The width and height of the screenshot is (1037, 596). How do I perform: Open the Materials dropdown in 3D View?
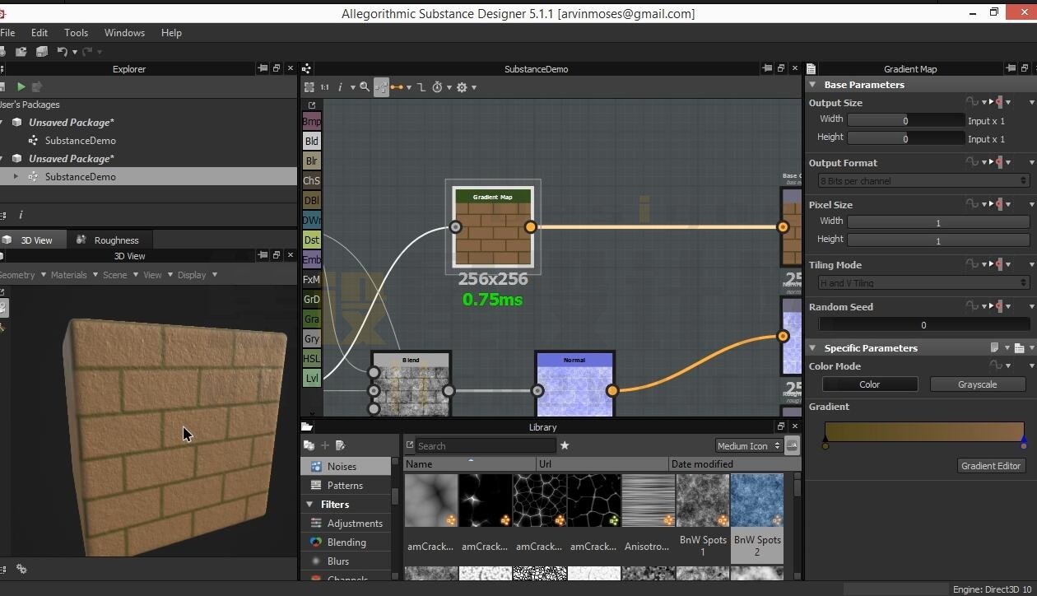tap(72, 275)
